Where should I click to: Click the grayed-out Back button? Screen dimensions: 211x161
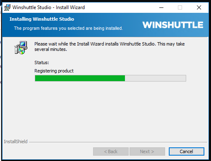(x=111, y=151)
